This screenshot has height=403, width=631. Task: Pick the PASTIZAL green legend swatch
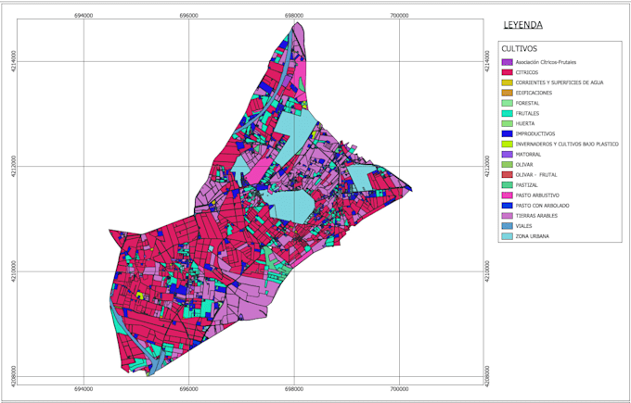coord(507,185)
